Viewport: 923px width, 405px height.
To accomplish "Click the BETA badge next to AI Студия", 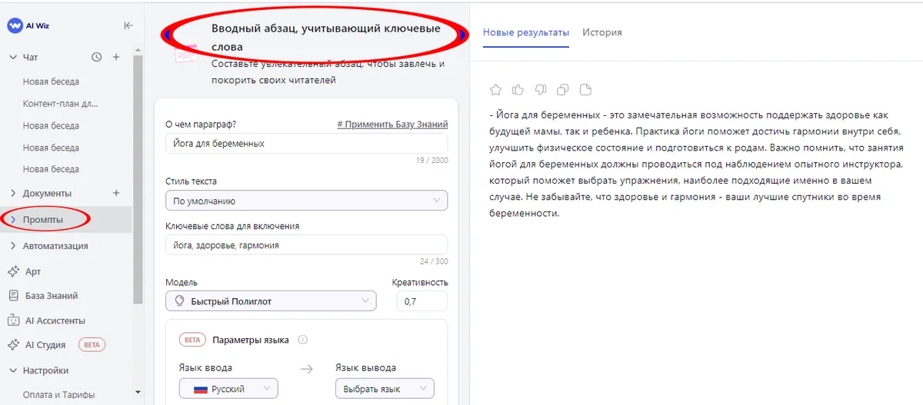I will click(x=92, y=345).
